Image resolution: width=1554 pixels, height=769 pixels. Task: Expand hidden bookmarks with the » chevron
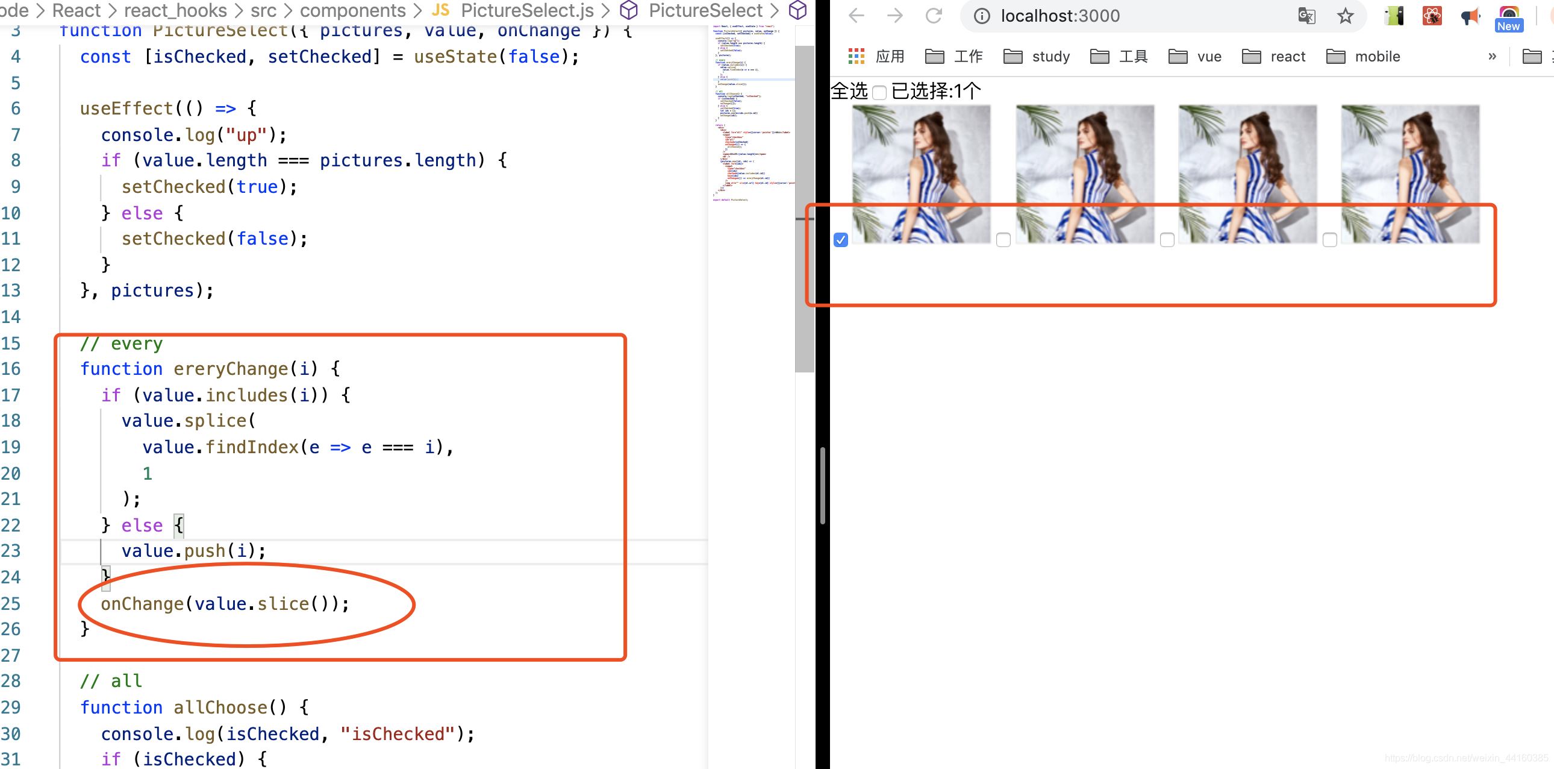1492,56
